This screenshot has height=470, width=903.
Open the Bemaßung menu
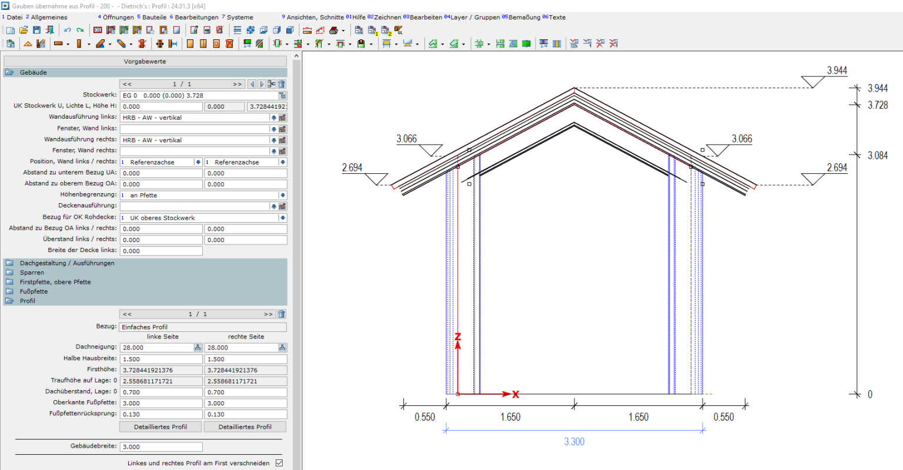pyautogui.click(x=523, y=17)
